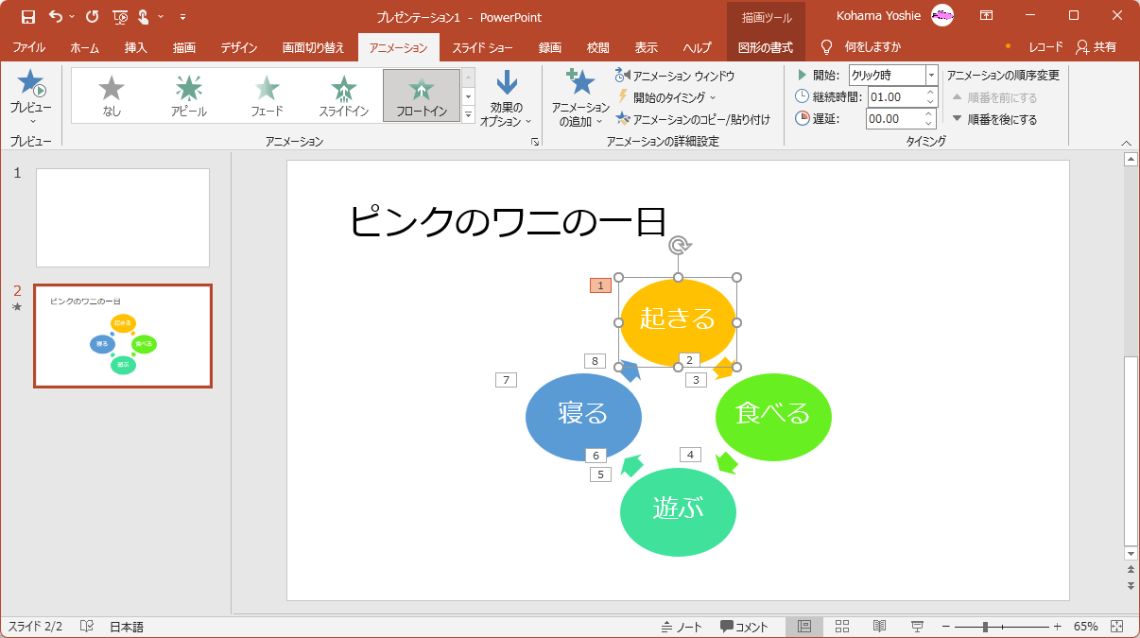Viewport: 1140px width, 638px height.
Task: Fit slide to window icon
Action: click(1117, 627)
